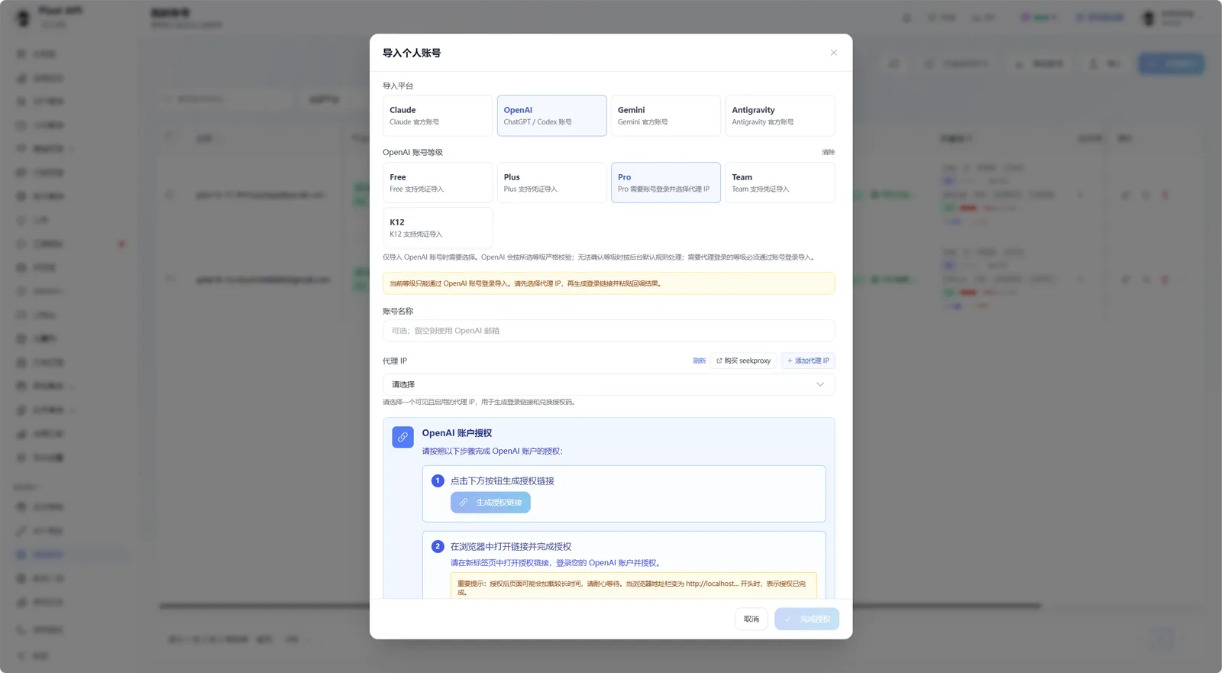Pick the Team account level
The height and width of the screenshot is (673, 1222).
780,183
